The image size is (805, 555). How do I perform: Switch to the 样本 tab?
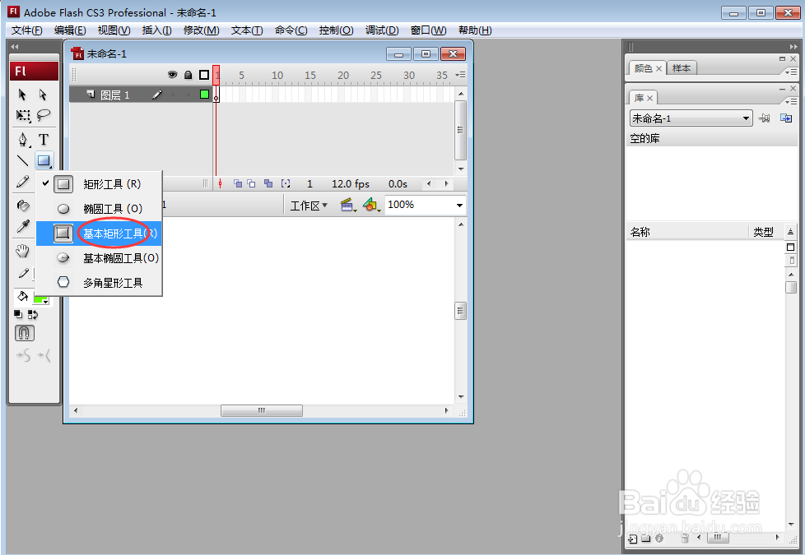click(x=682, y=68)
